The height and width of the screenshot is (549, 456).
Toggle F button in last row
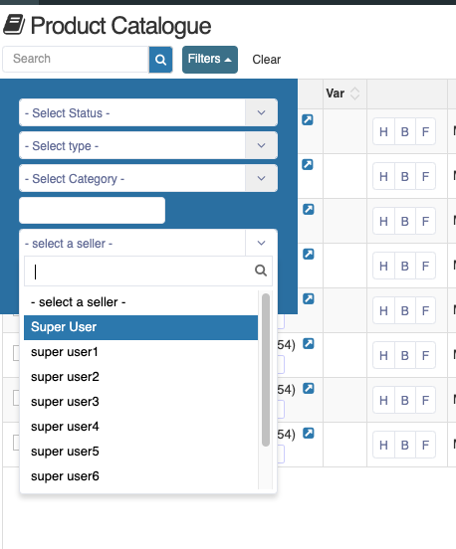(x=425, y=445)
